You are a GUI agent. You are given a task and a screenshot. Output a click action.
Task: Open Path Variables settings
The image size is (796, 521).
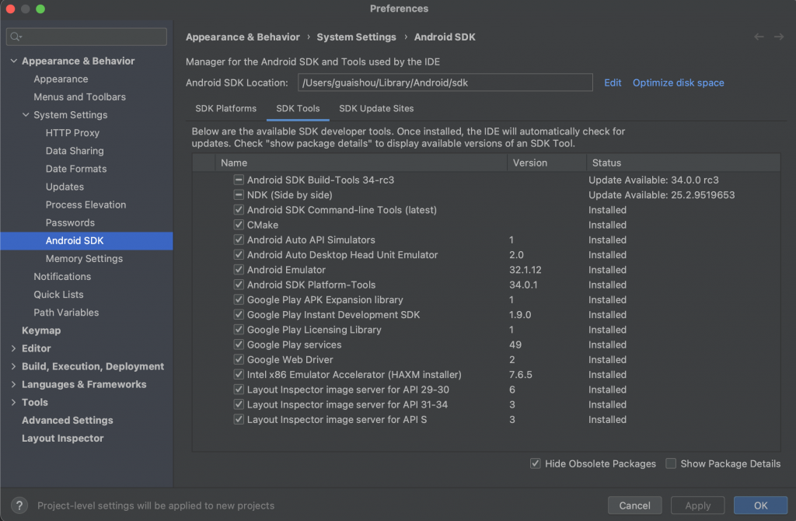click(67, 313)
